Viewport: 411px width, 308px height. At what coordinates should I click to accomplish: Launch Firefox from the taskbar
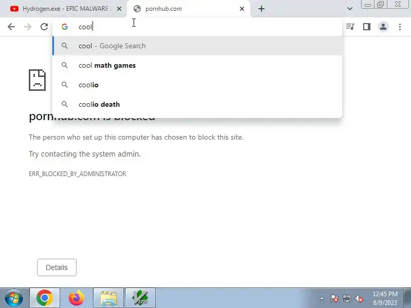tap(77, 298)
